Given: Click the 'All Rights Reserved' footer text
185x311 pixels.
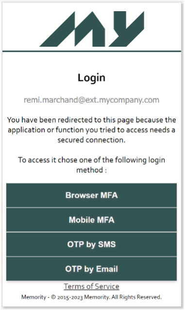Looking at the screenshot, I should tap(136, 297).
